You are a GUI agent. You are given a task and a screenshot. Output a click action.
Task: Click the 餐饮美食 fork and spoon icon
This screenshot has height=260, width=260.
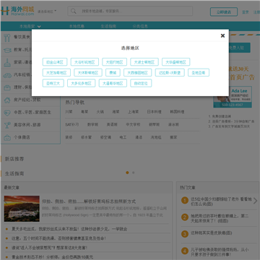(7, 38)
